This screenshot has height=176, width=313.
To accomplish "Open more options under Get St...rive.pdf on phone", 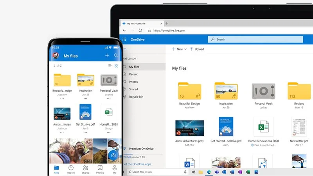I will point(85,132).
